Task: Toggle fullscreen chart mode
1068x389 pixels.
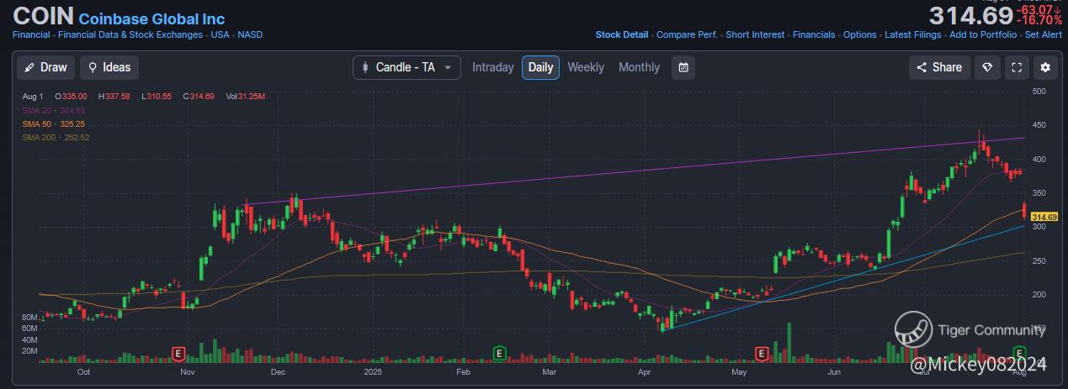Action: (x=1017, y=67)
